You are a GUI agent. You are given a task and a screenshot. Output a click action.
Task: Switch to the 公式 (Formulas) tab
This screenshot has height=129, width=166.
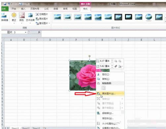(46, 9)
